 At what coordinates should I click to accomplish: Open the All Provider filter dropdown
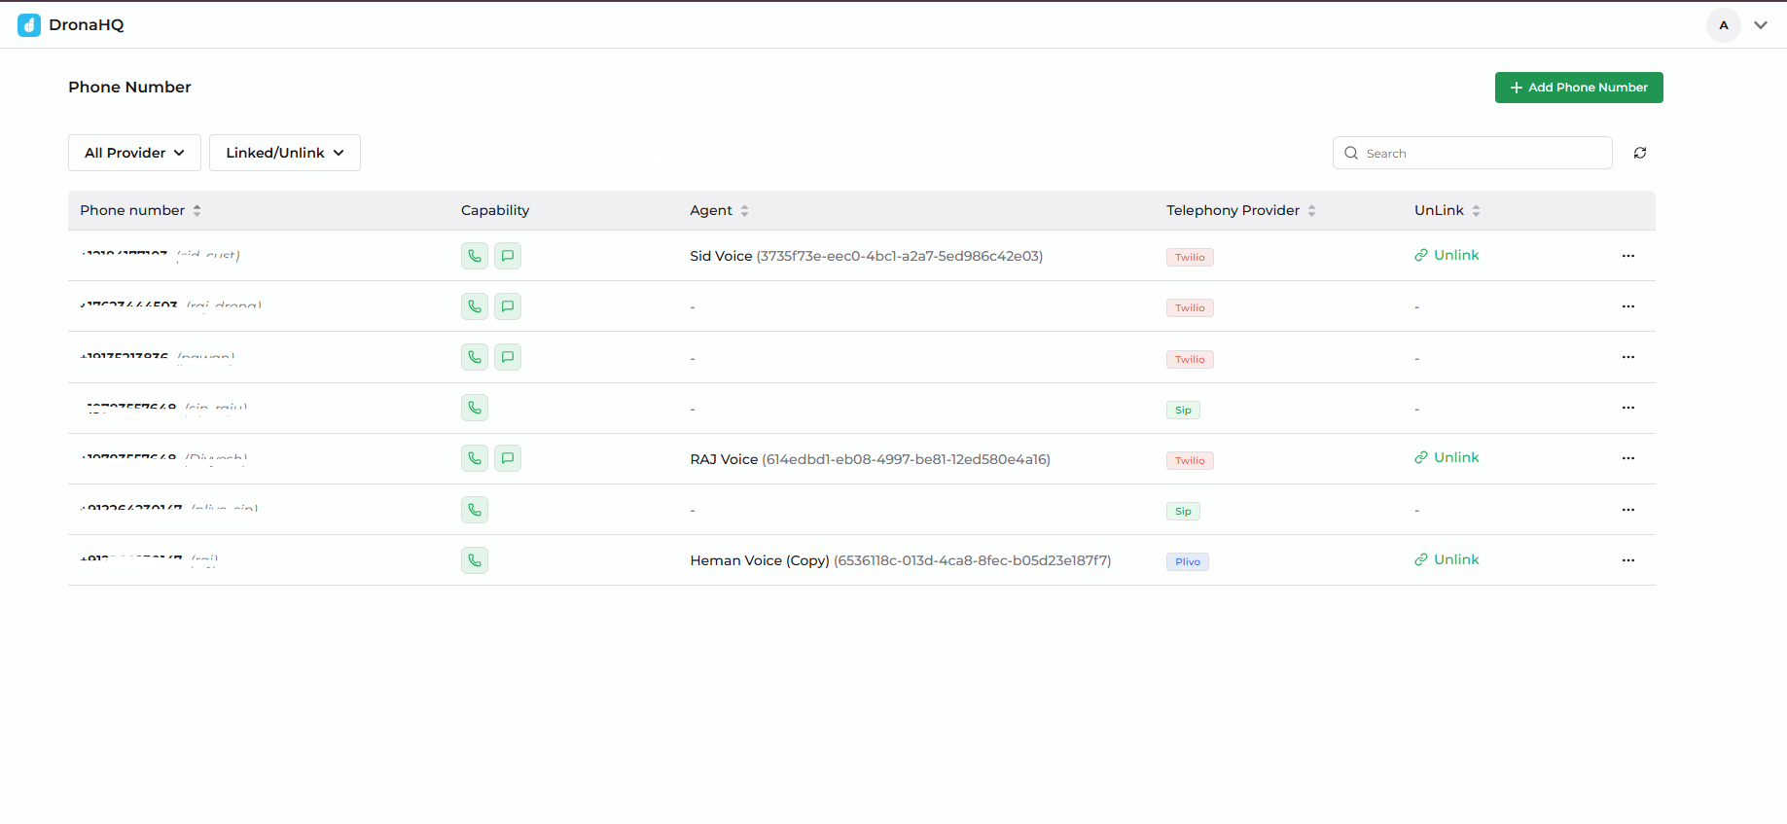[x=134, y=153]
